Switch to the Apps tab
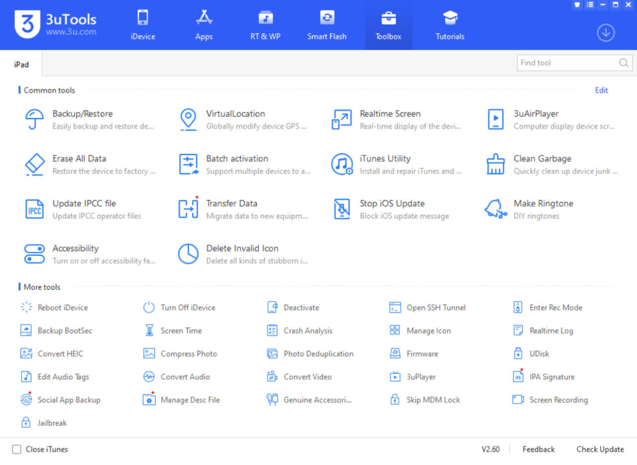 click(204, 25)
